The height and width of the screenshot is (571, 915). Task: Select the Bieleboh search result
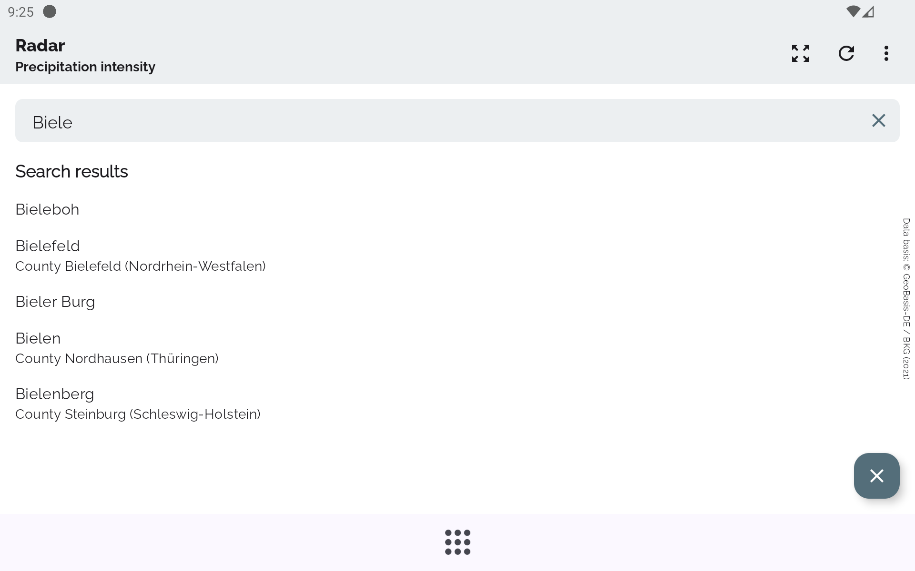click(47, 209)
